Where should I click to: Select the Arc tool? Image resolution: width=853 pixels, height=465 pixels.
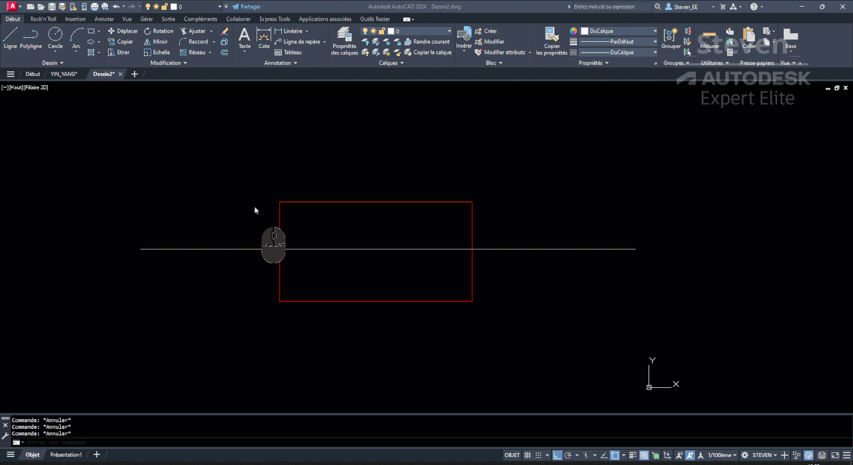tap(76, 38)
